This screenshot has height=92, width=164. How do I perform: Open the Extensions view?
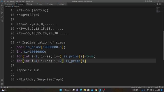coord(2,21)
